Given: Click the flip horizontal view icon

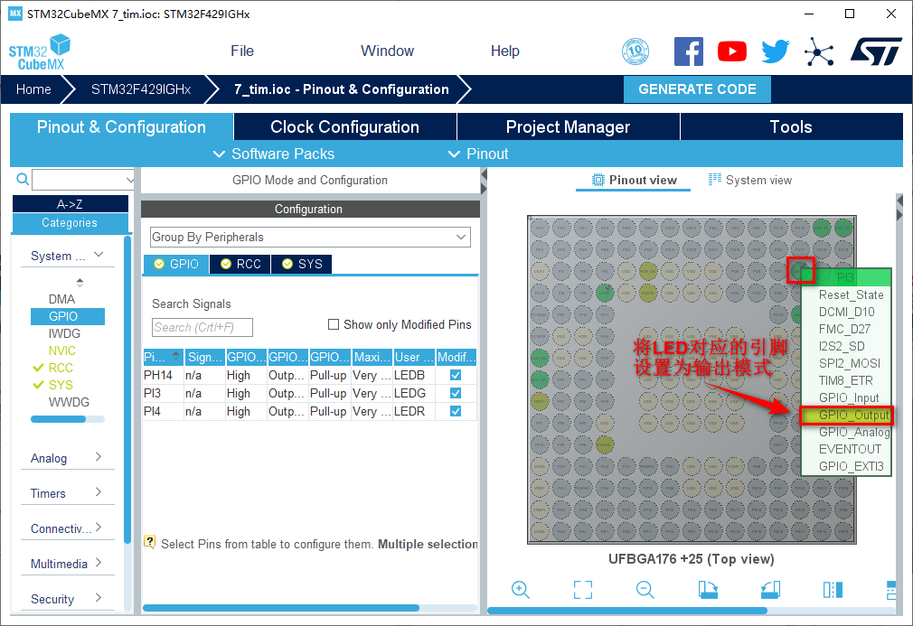Looking at the screenshot, I should coord(833,590).
